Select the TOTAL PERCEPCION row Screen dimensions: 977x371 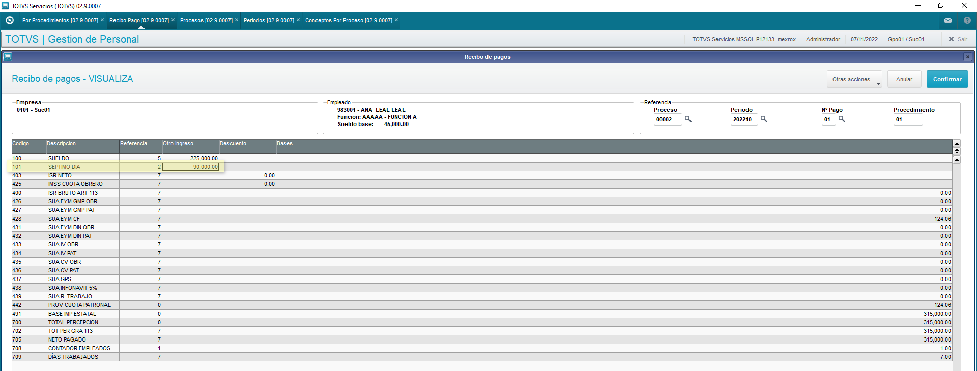click(x=482, y=322)
